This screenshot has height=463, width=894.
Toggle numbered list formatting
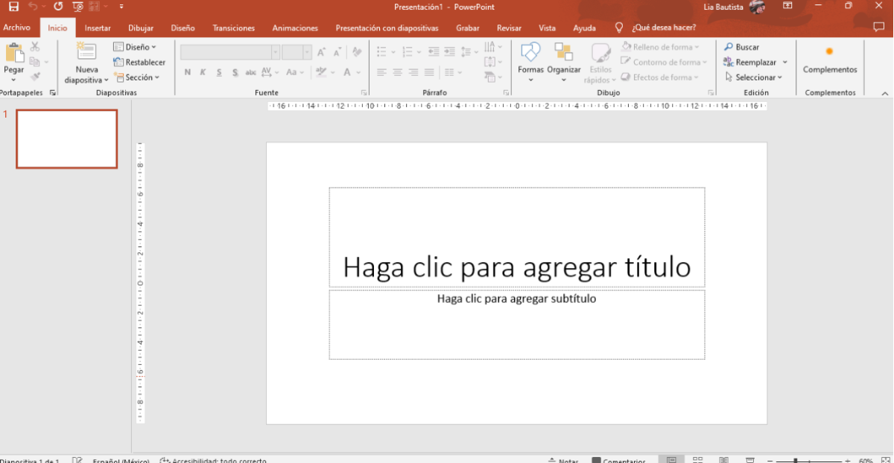[x=408, y=51]
